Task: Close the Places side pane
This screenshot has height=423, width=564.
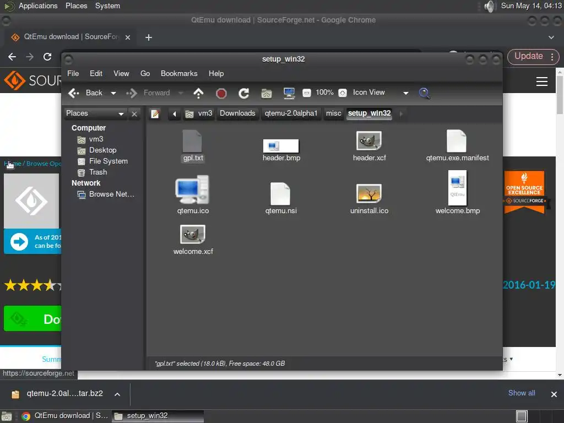Action: (134, 114)
